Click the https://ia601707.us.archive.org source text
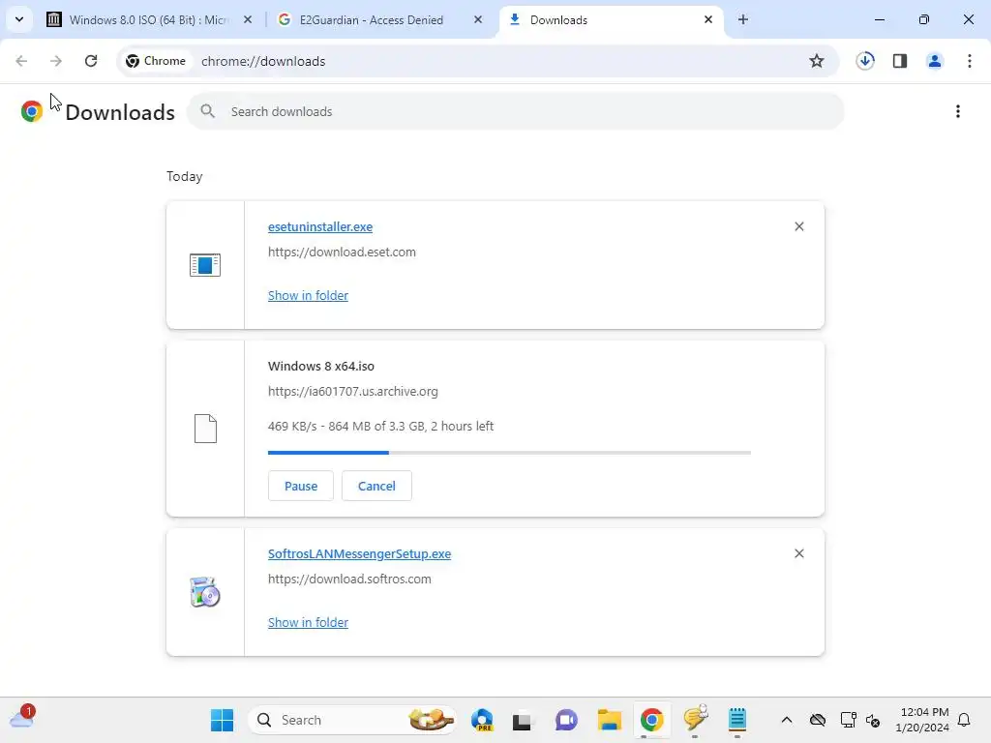The height and width of the screenshot is (743, 991). [x=352, y=391]
